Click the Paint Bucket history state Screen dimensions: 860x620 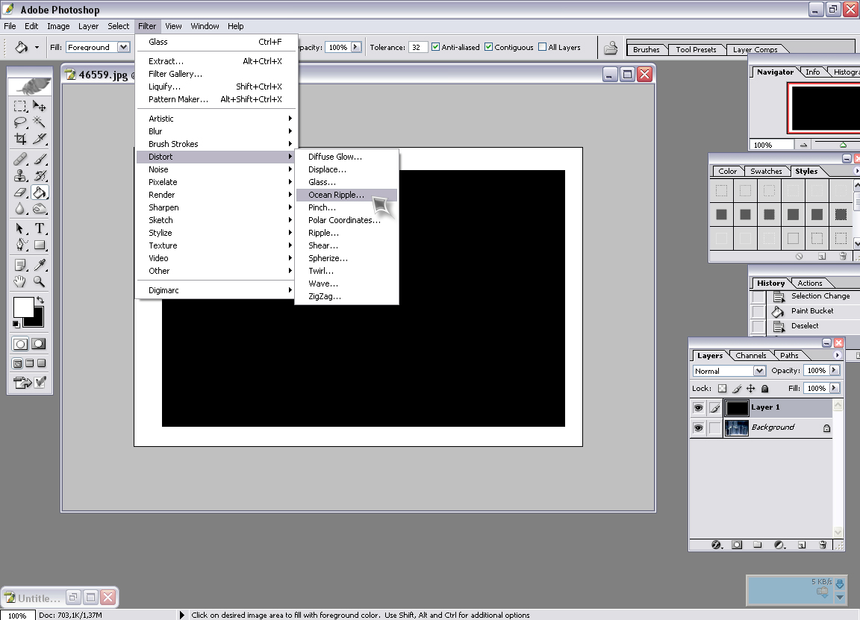click(x=812, y=311)
